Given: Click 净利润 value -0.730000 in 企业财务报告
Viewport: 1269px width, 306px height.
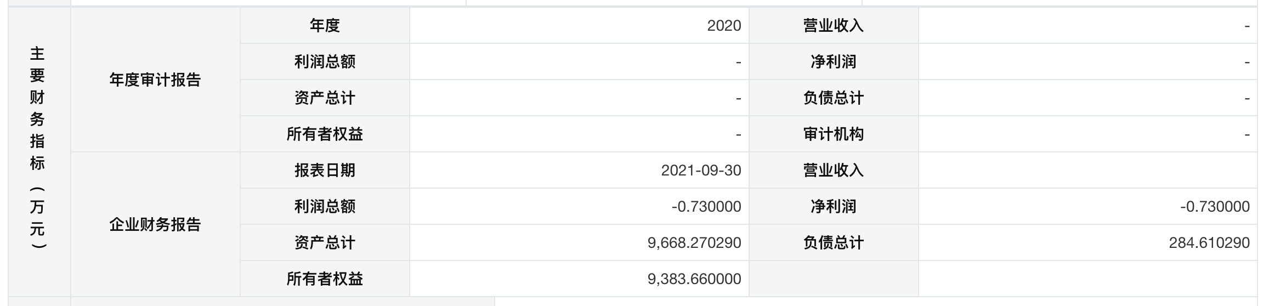Looking at the screenshot, I should (1215, 207).
